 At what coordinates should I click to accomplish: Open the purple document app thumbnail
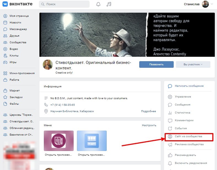coord(59,141)
